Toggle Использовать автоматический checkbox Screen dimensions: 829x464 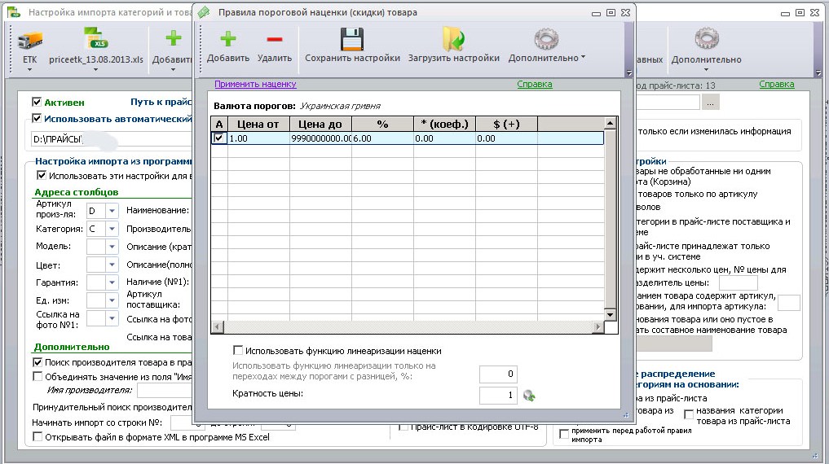37,118
